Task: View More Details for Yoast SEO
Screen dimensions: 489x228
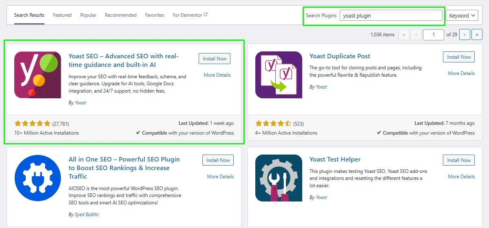Action: 217,75
